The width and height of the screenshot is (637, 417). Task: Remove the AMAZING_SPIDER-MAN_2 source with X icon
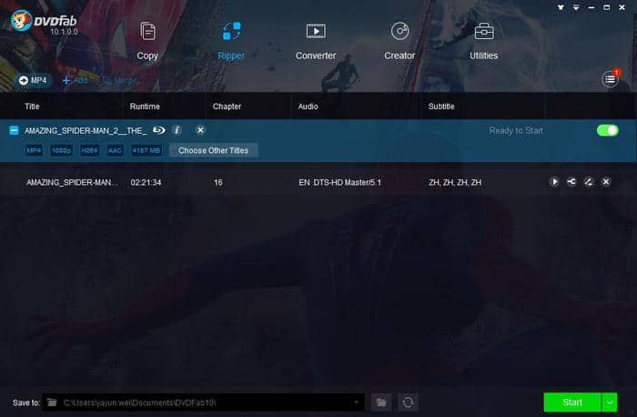point(200,130)
